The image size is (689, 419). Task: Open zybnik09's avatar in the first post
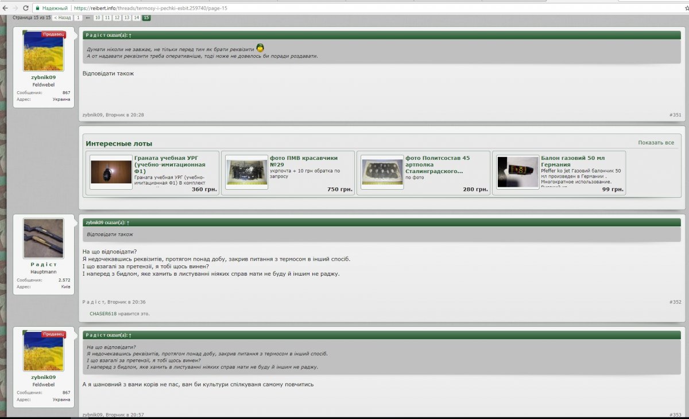pyautogui.click(x=44, y=51)
